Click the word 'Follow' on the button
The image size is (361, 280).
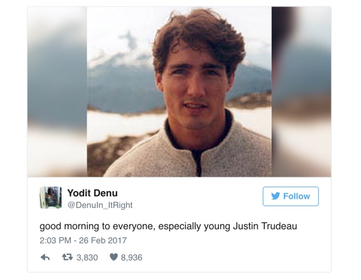click(x=296, y=196)
